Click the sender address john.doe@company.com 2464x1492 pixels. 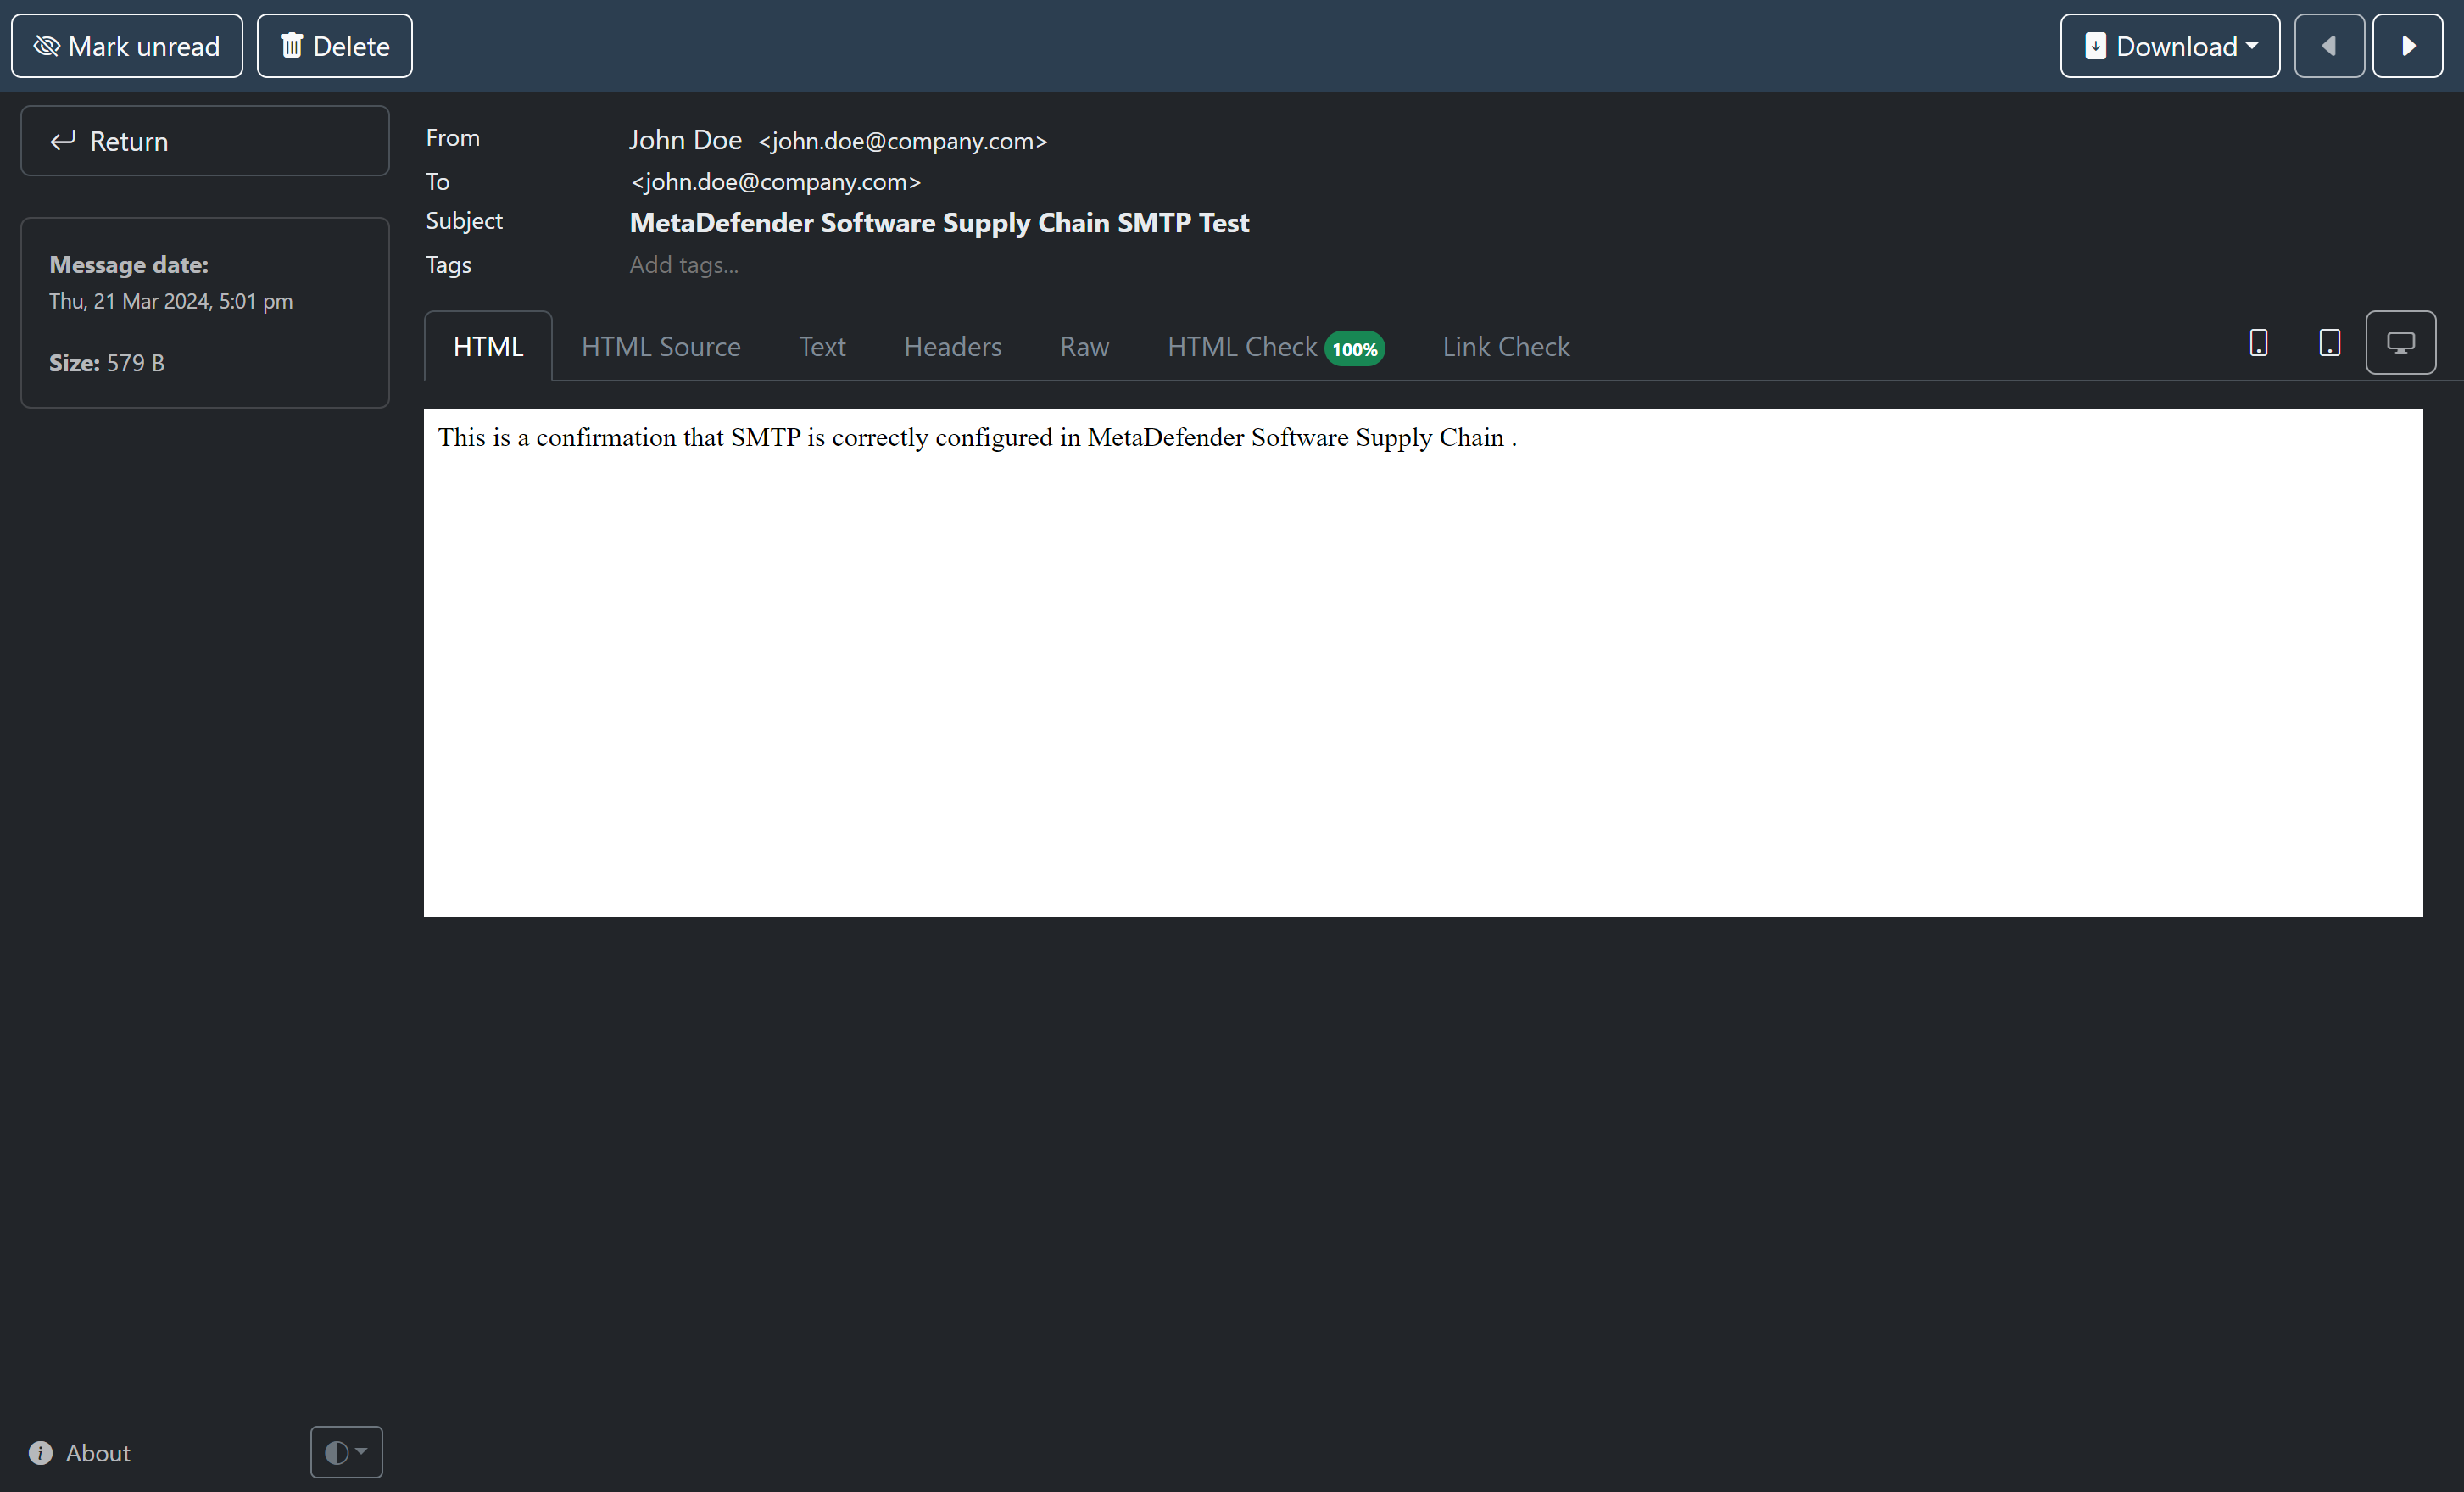(902, 141)
